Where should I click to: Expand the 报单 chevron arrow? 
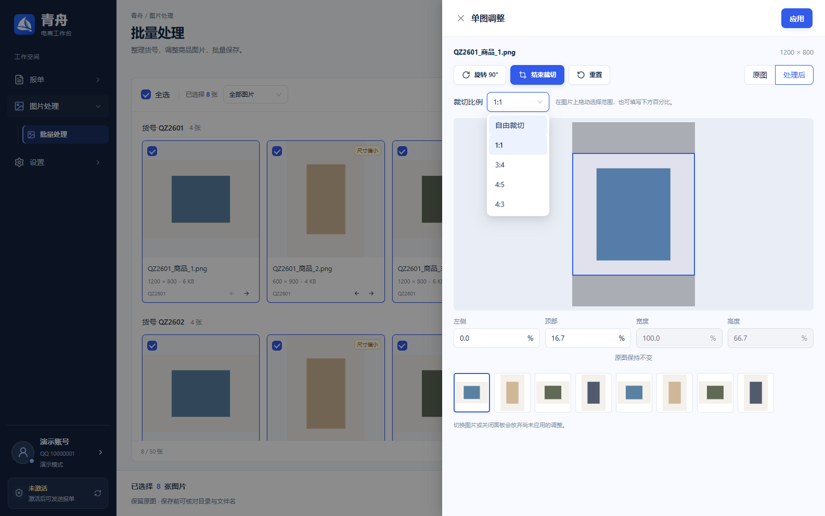click(x=98, y=80)
